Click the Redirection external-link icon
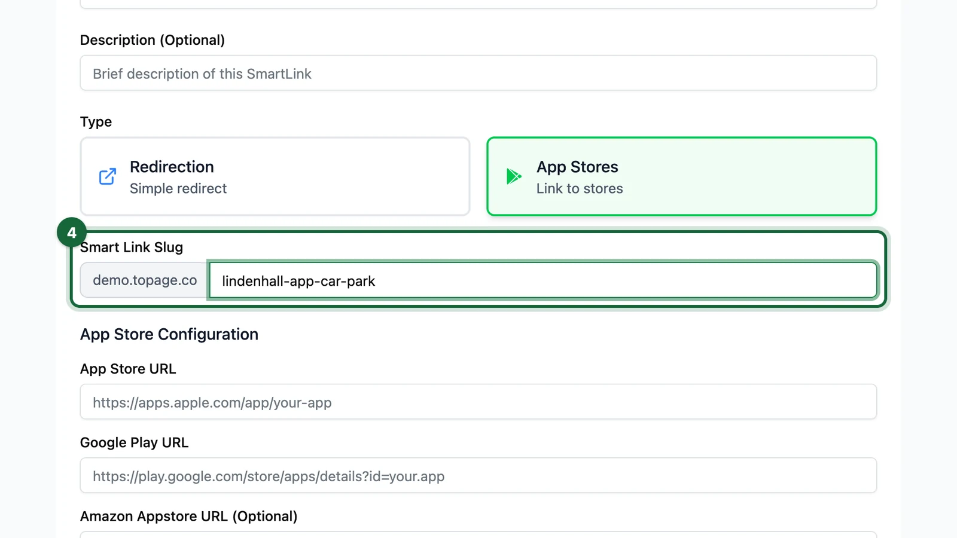Viewport: 957px width, 538px height. click(108, 176)
